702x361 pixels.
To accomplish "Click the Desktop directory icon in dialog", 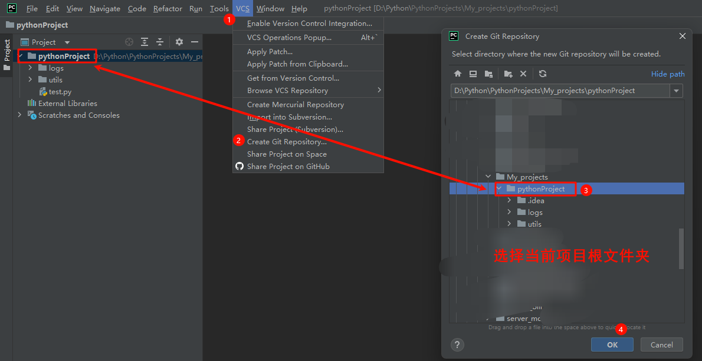I will coord(473,74).
